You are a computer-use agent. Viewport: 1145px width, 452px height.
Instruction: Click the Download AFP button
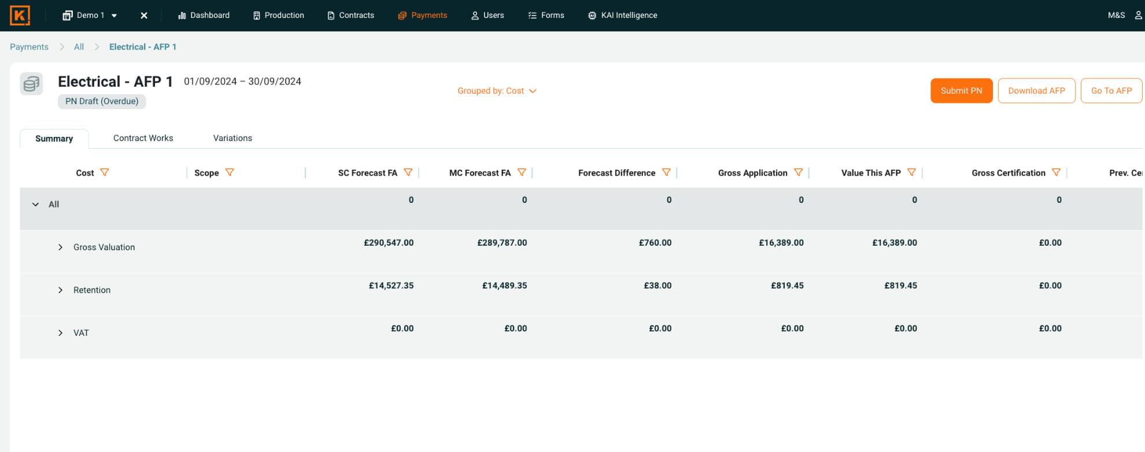(1036, 91)
